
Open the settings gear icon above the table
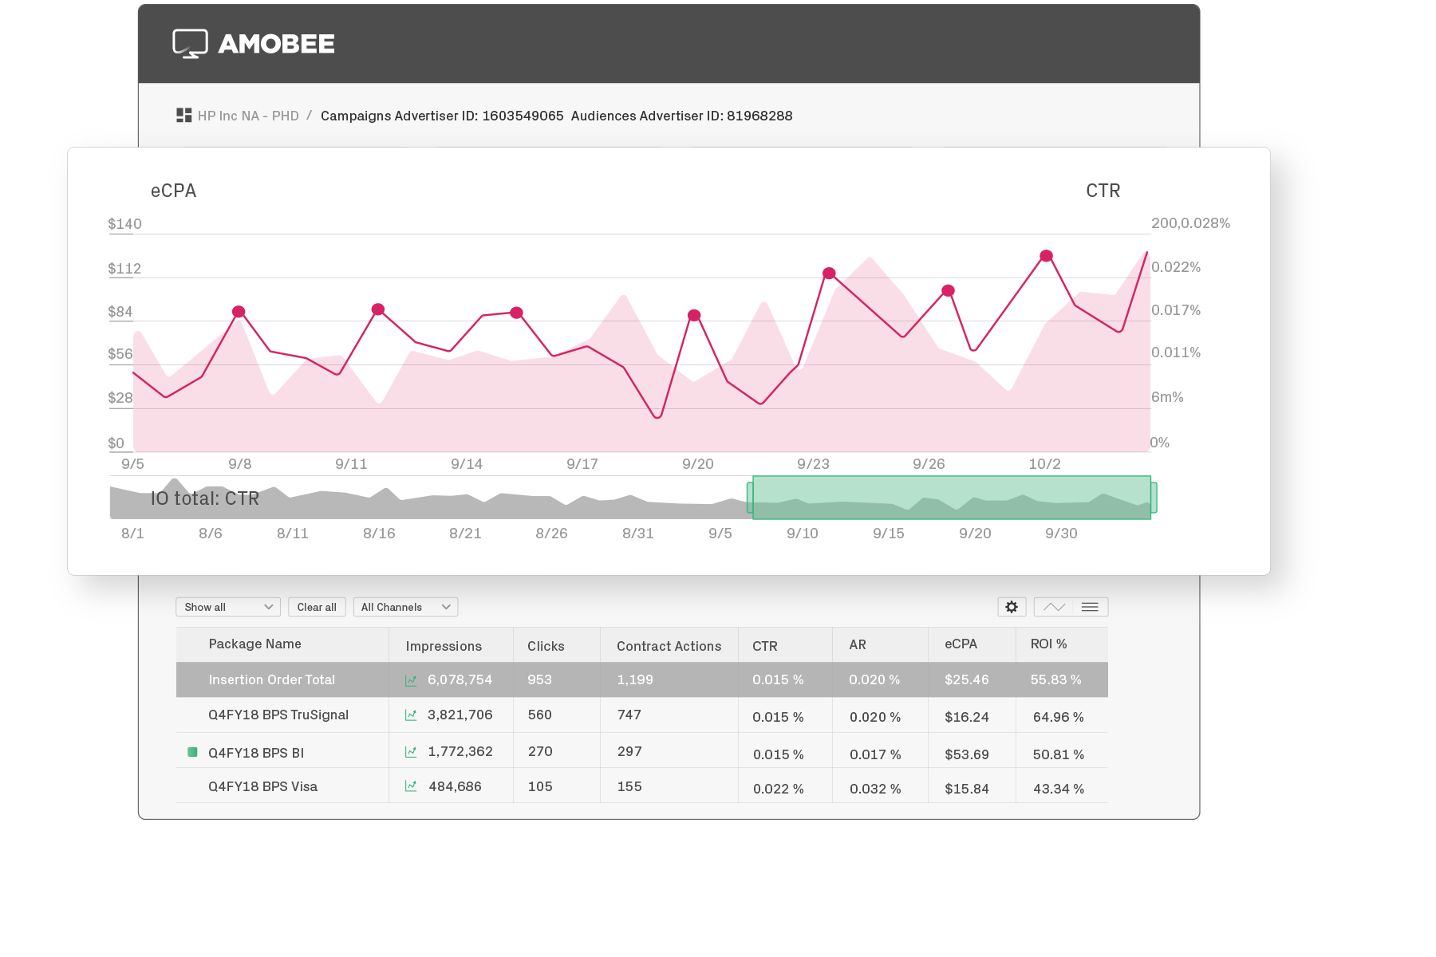tap(1012, 607)
